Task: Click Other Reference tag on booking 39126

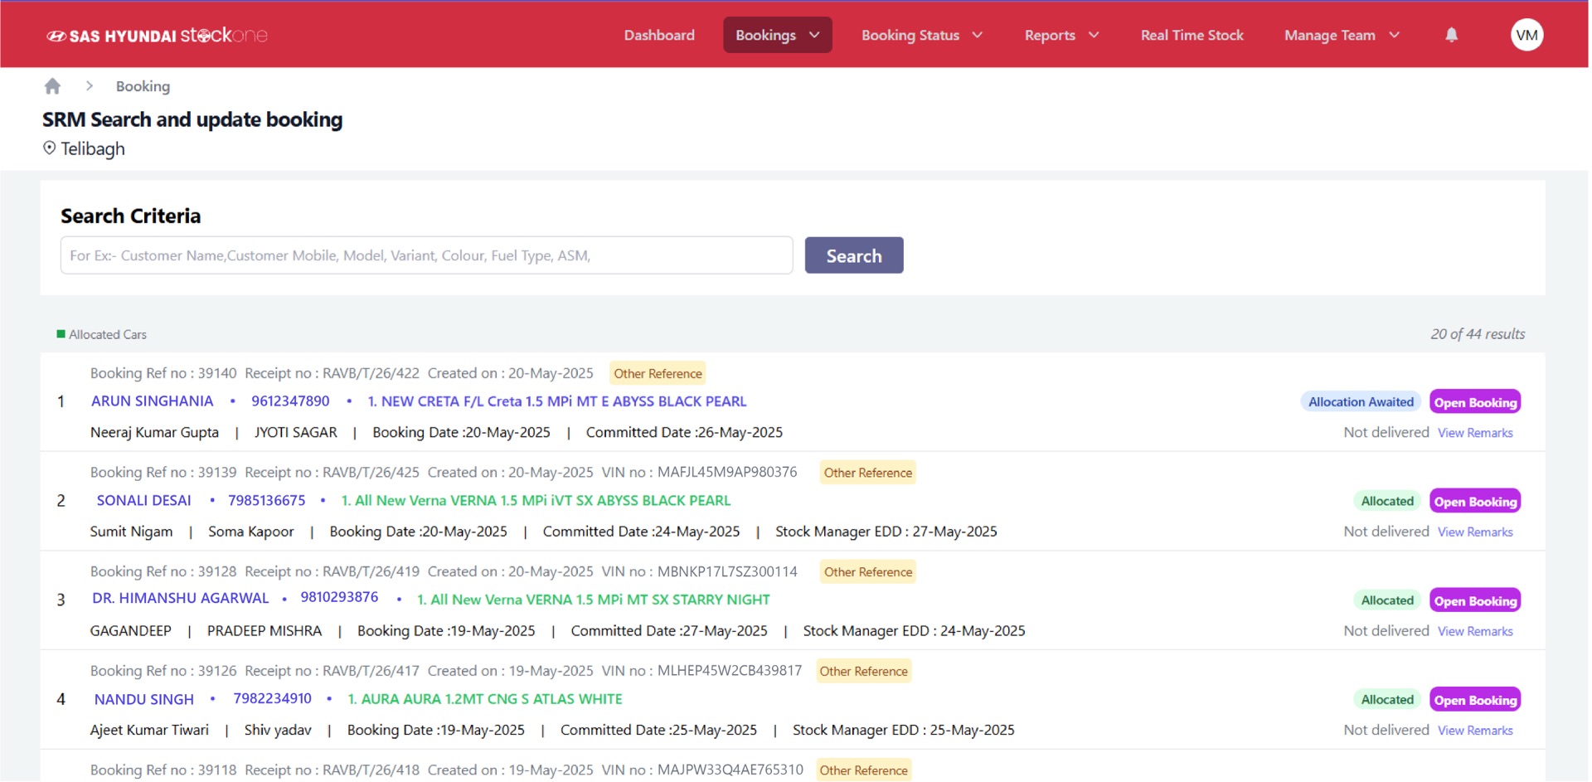Action: (x=863, y=671)
